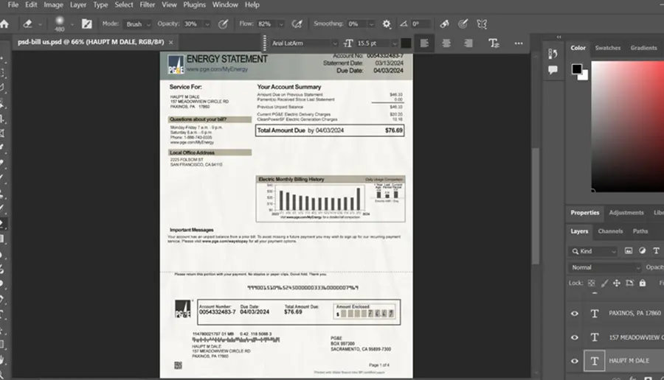This screenshot has height=380, width=664.
Task: Hide the HAUPT M DALE layer
Action: (x=575, y=361)
